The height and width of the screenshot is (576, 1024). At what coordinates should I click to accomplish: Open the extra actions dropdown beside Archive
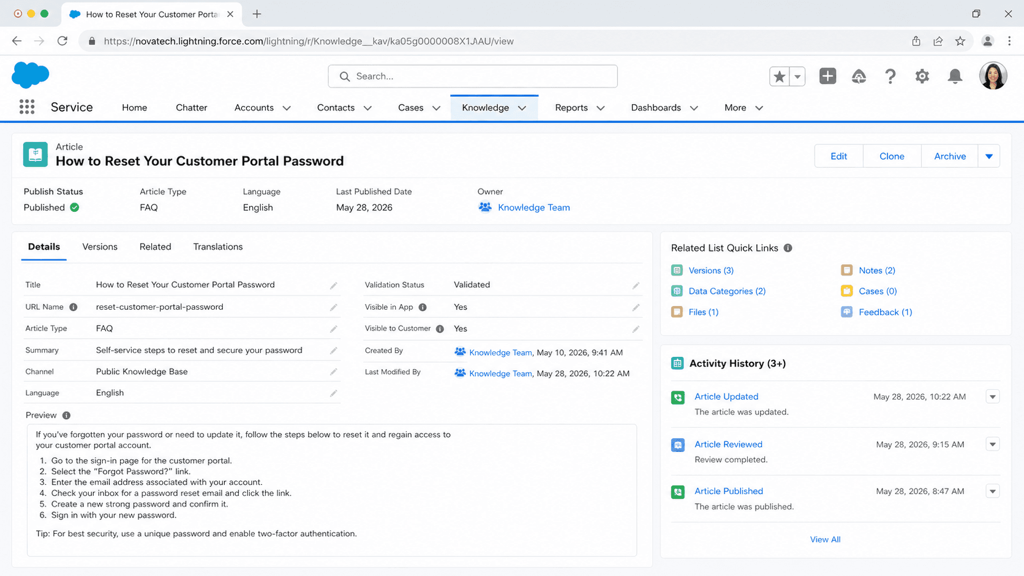coord(989,156)
